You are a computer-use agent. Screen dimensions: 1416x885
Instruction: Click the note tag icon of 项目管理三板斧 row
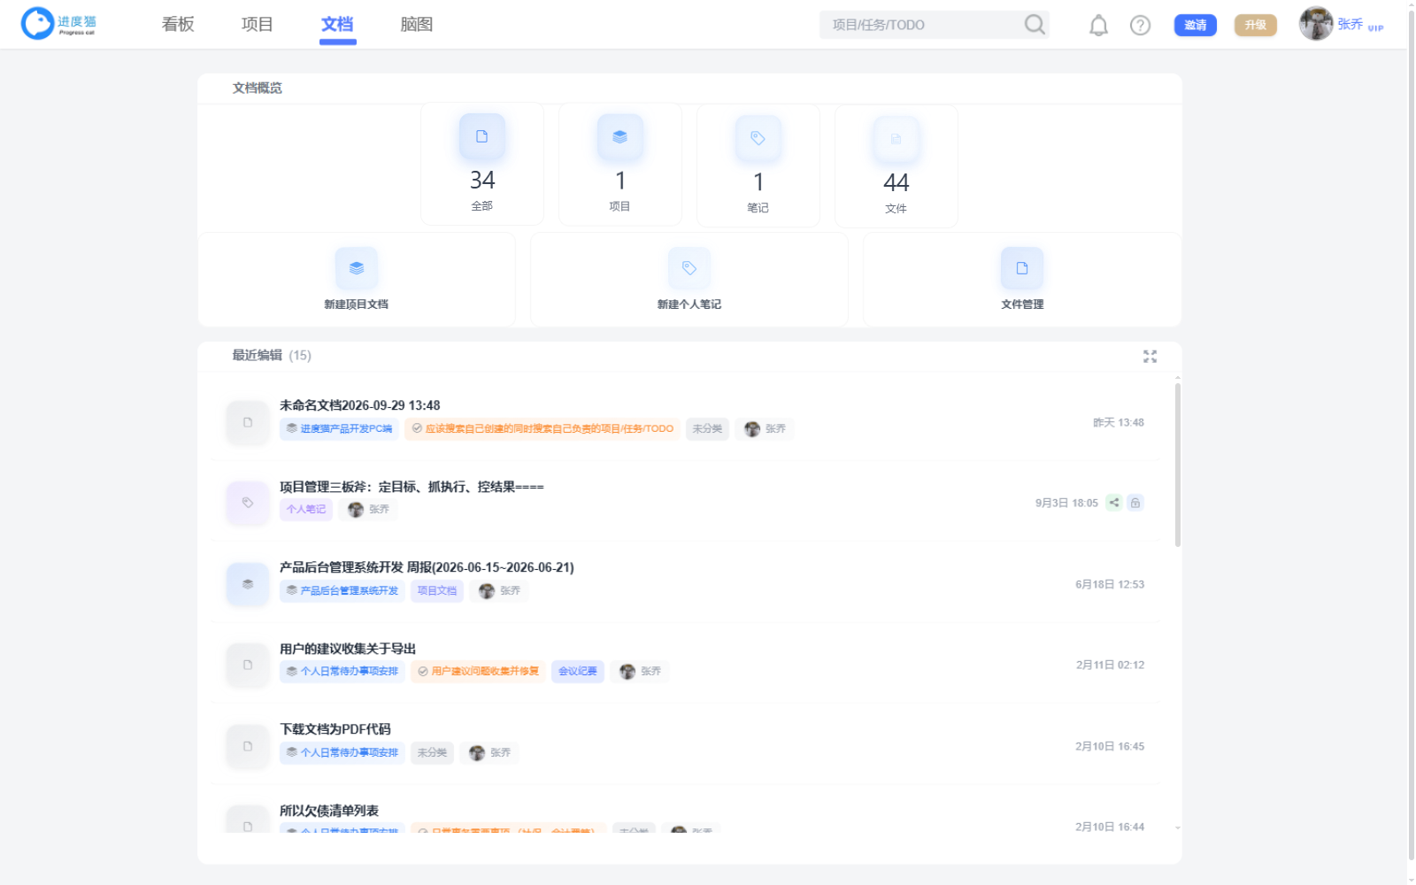tap(248, 503)
